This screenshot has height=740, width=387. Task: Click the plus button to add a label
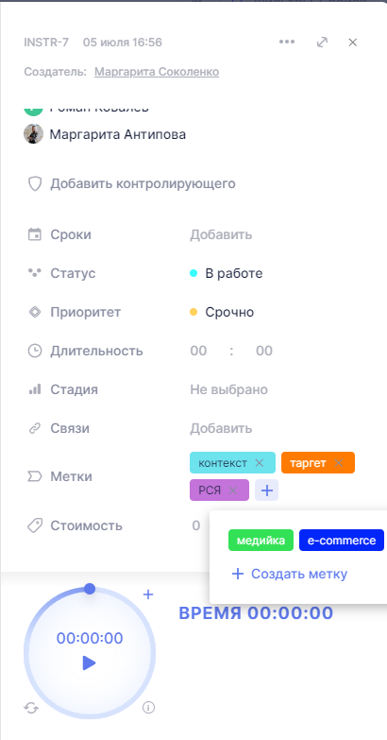tap(267, 490)
